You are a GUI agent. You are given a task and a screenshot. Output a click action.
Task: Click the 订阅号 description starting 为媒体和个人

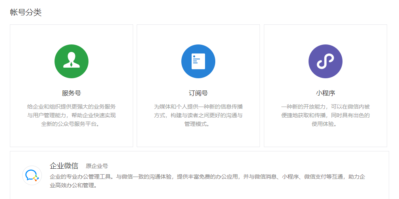[198, 116]
